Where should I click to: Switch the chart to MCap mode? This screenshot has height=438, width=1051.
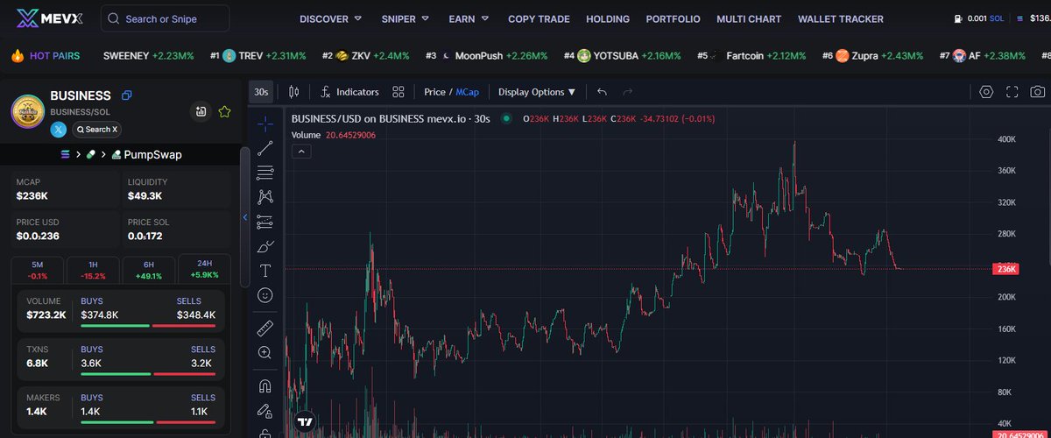[468, 91]
